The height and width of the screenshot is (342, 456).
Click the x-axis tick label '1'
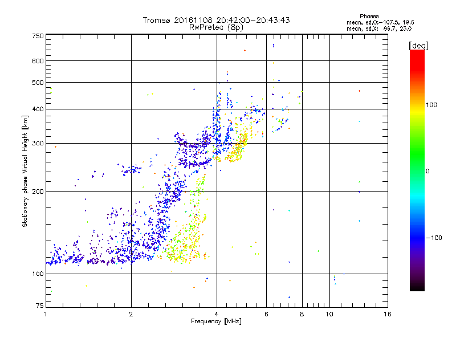46,314
